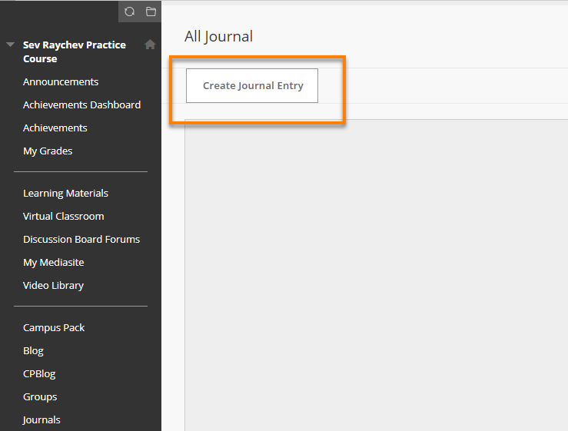This screenshot has width=568, height=431.
Task: View My Grades
Action: (x=48, y=151)
